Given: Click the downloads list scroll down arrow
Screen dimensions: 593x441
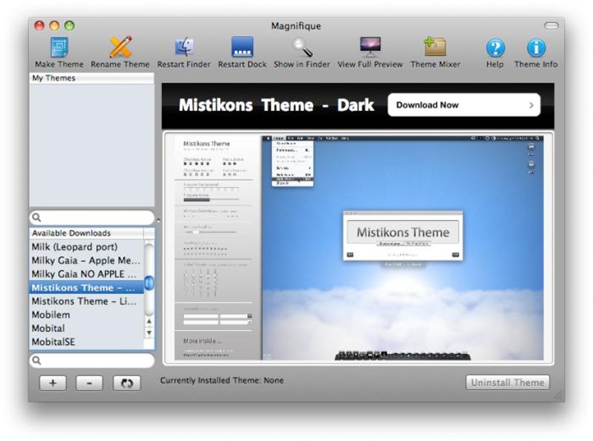Looking at the screenshot, I should (x=149, y=333).
